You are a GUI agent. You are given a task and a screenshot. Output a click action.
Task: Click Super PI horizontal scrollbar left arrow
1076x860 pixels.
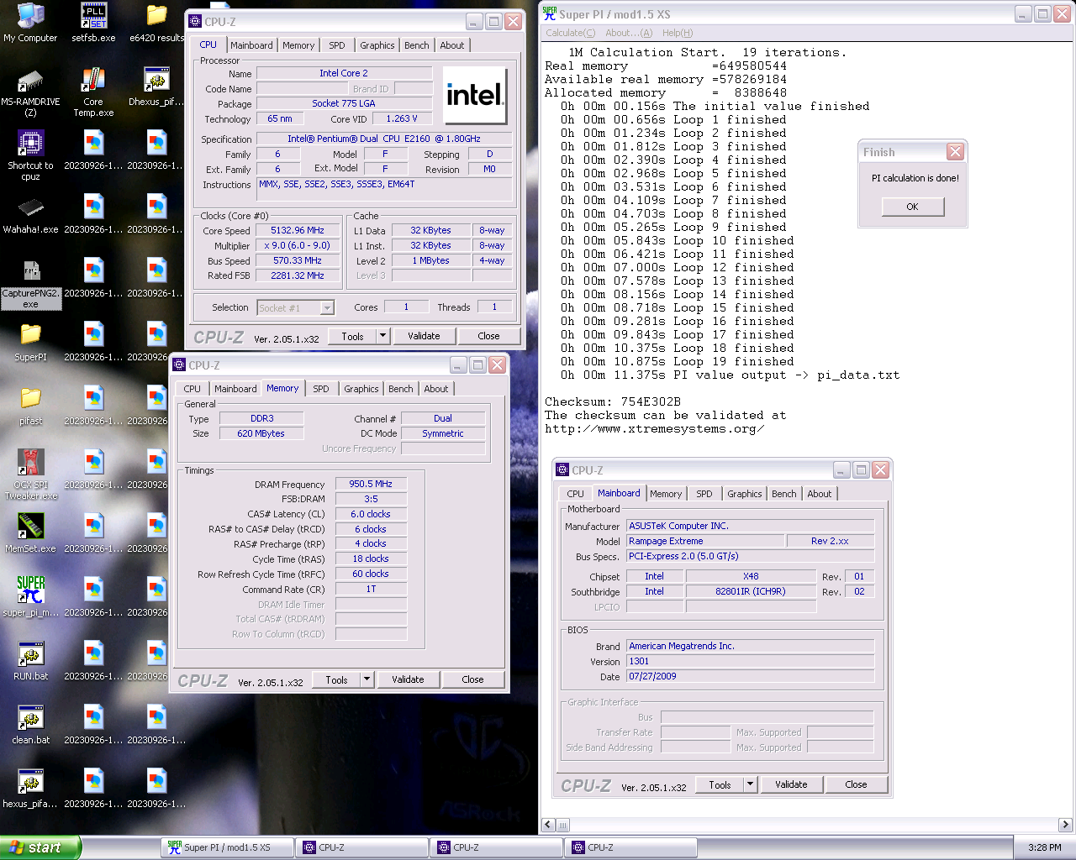coord(549,825)
